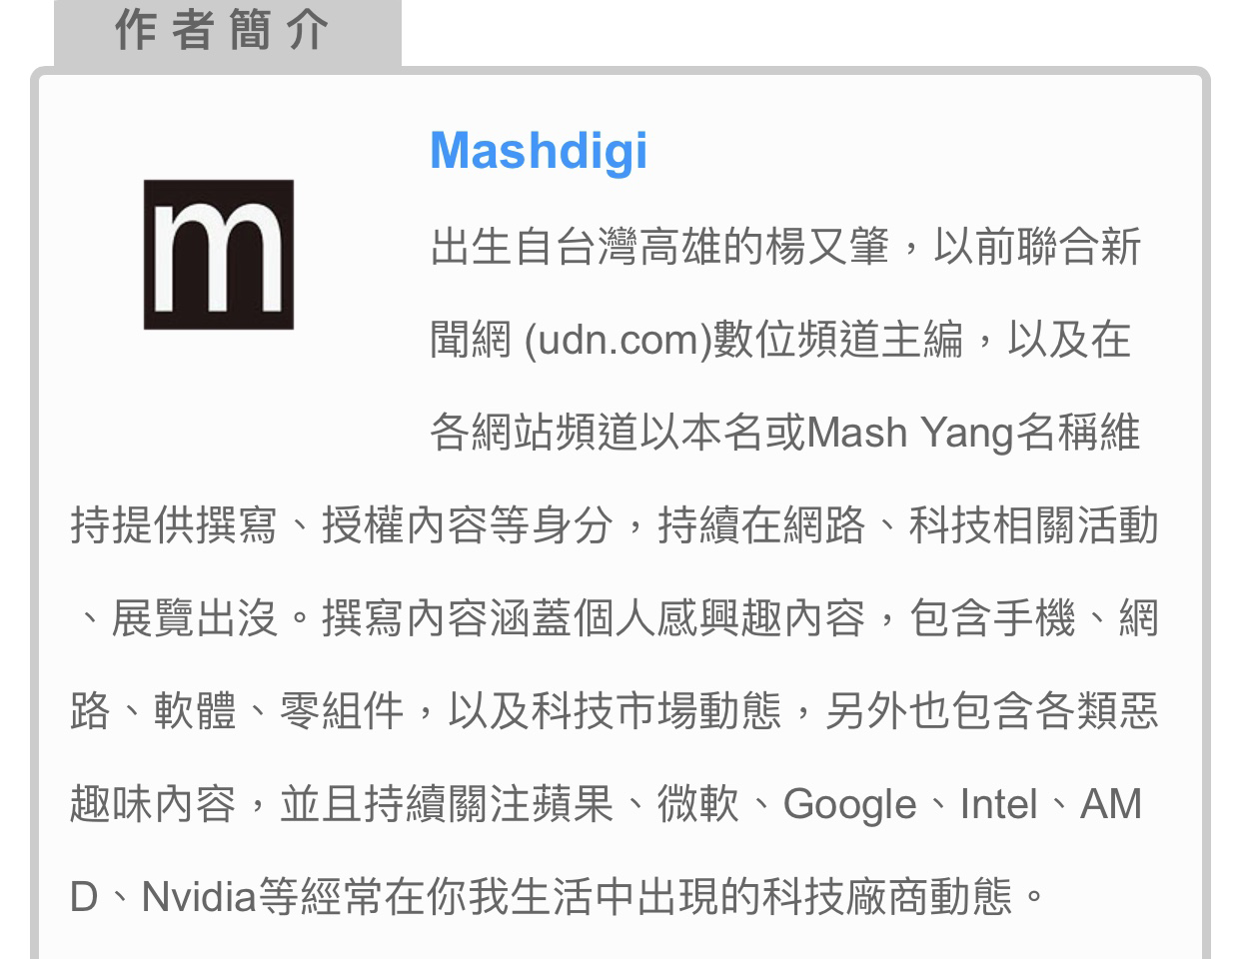Open the Mashdigi author name link

coord(539,152)
